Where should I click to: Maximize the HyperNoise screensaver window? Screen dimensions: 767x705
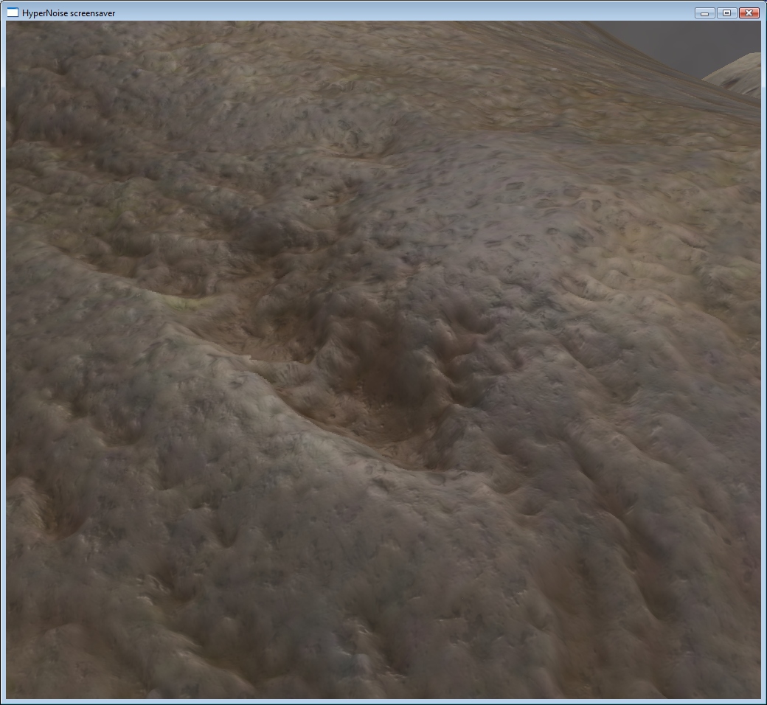point(726,13)
